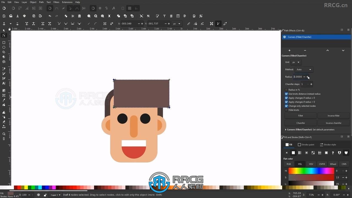Switch color mode to RGB
Viewport: 352px width, 198px height.
tap(289, 164)
